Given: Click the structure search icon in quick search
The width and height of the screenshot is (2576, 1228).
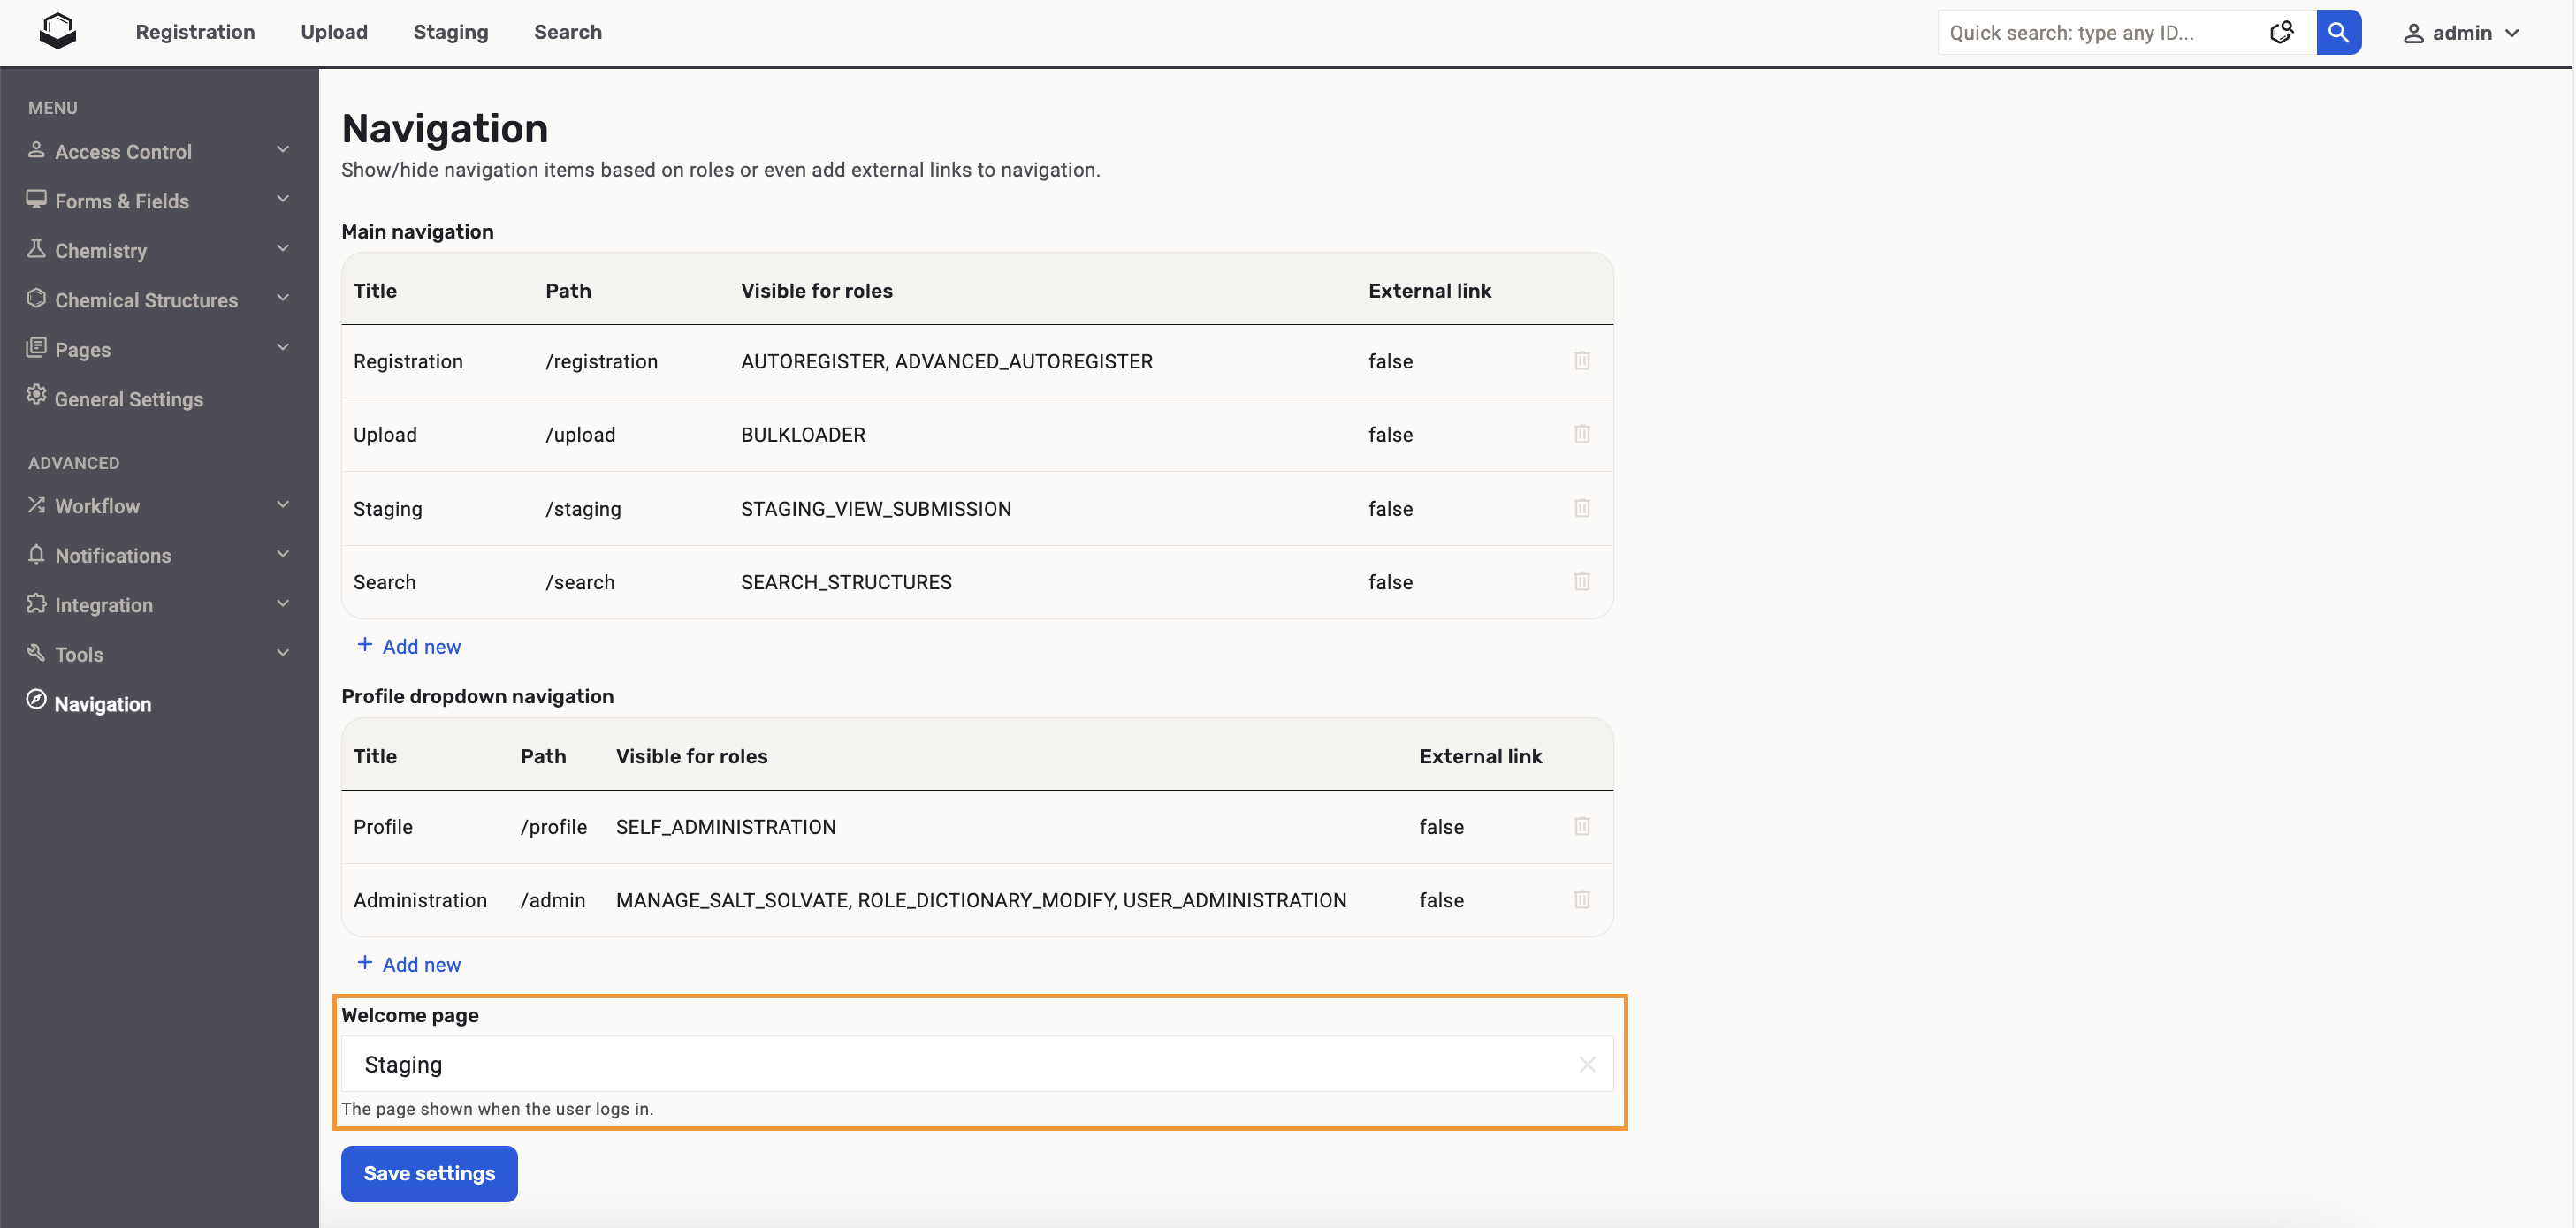Looking at the screenshot, I should (x=2281, y=32).
